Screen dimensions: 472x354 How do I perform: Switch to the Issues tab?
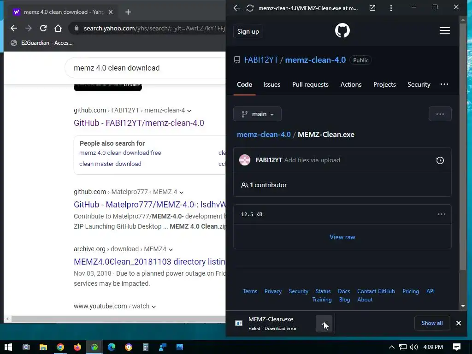[272, 85]
